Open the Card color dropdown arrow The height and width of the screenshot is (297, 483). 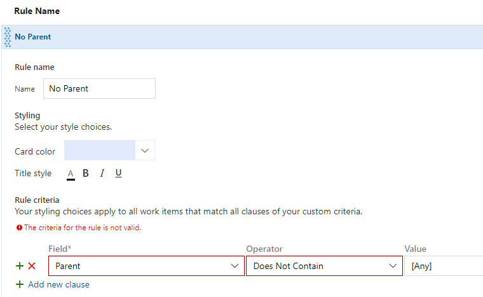[x=145, y=151]
